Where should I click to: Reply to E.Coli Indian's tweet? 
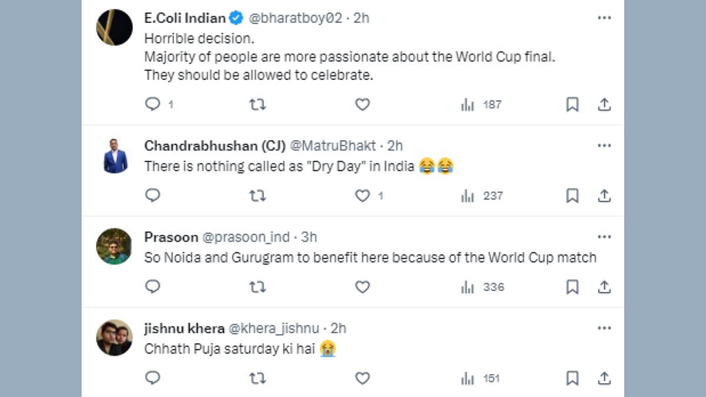pos(152,105)
